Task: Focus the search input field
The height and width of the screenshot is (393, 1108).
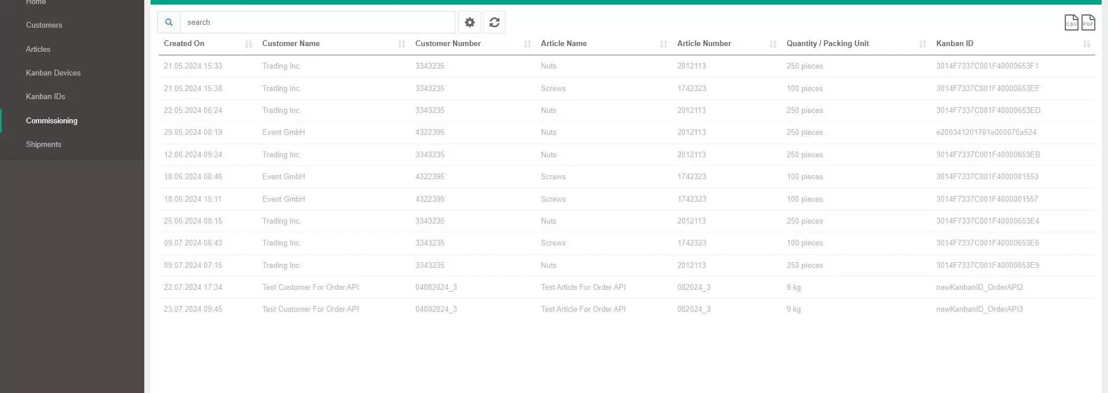Action: pyautogui.click(x=317, y=22)
